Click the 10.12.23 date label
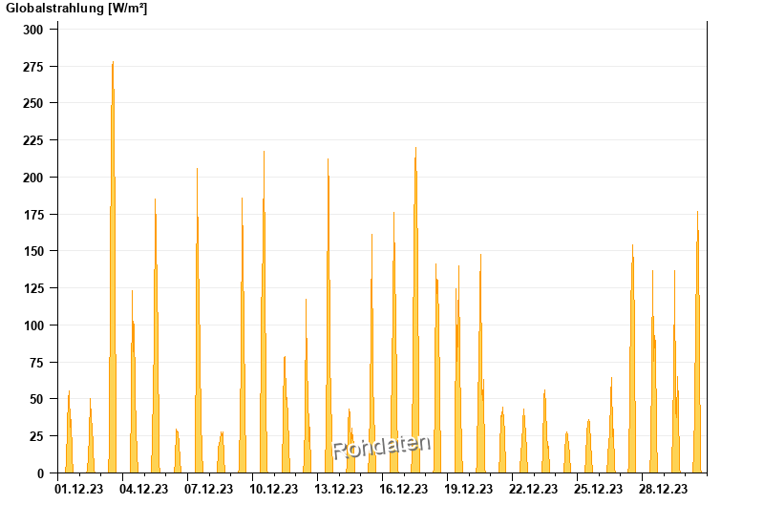The height and width of the screenshot is (525, 764). click(x=274, y=489)
